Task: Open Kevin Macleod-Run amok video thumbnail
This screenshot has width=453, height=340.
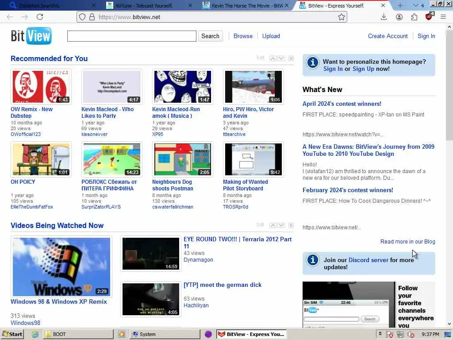Action: (183, 87)
